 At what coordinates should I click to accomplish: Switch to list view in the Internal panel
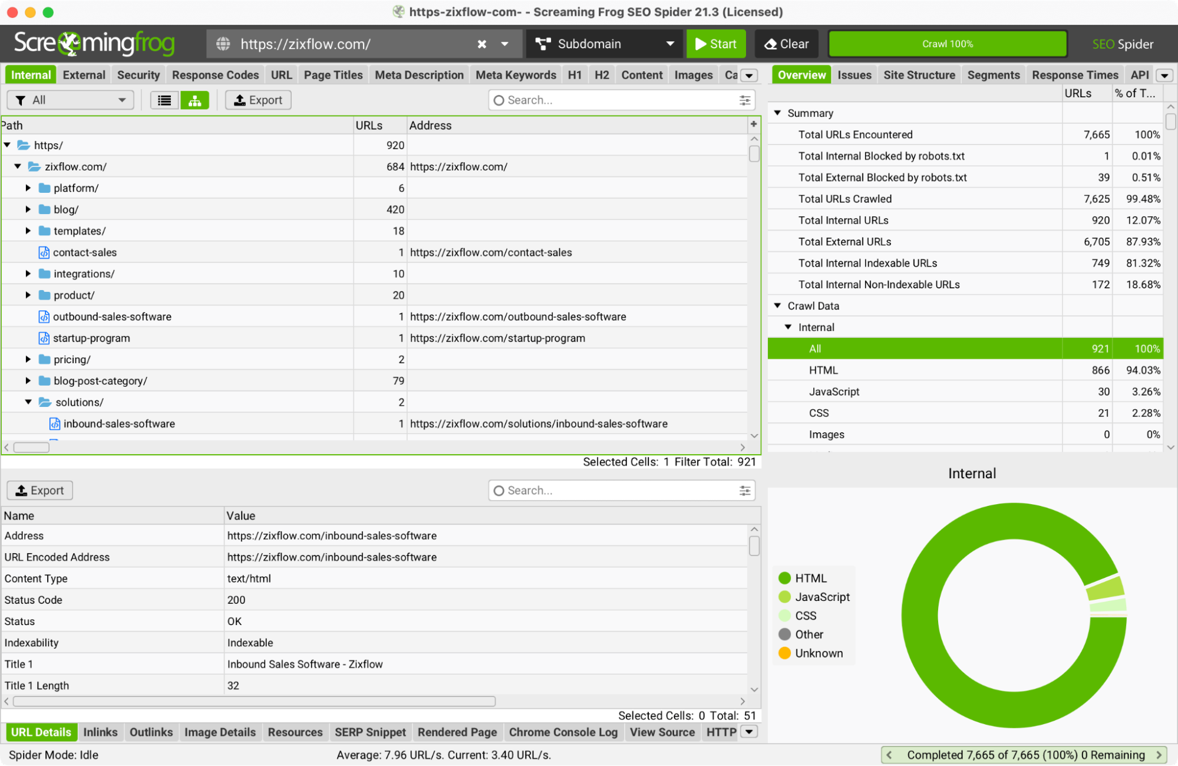(x=164, y=100)
